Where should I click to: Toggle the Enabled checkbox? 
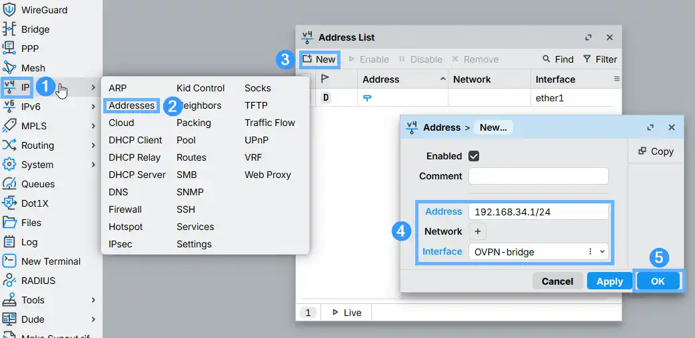(x=474, y=156)
